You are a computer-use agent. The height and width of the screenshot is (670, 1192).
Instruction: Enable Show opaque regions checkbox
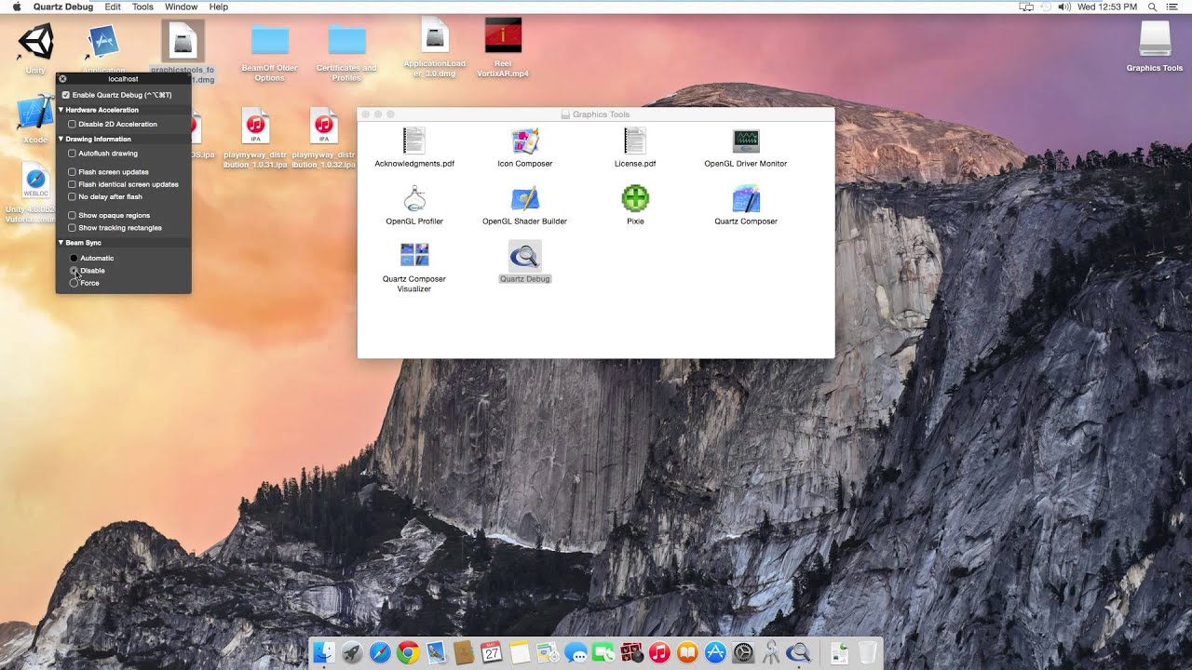click(x=73, y=215)
